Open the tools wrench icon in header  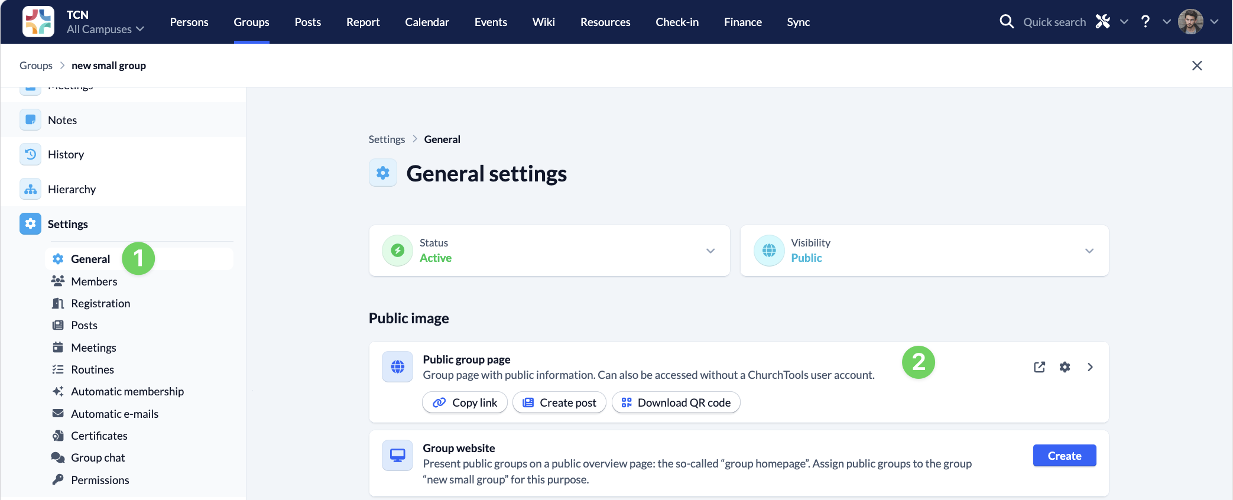click(1103, 22)
